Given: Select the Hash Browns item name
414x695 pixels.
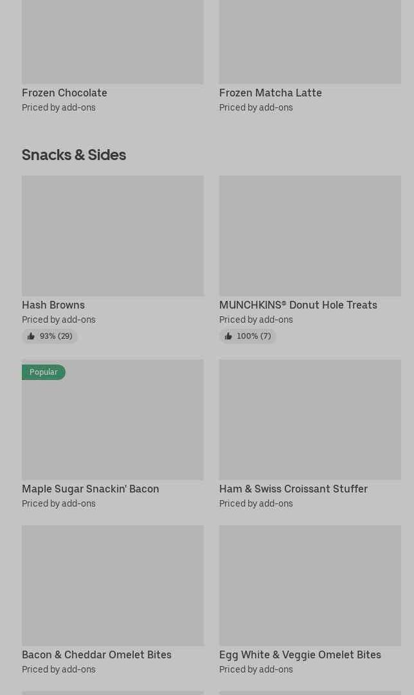Looking at the screenshot, I should point(53,305).
